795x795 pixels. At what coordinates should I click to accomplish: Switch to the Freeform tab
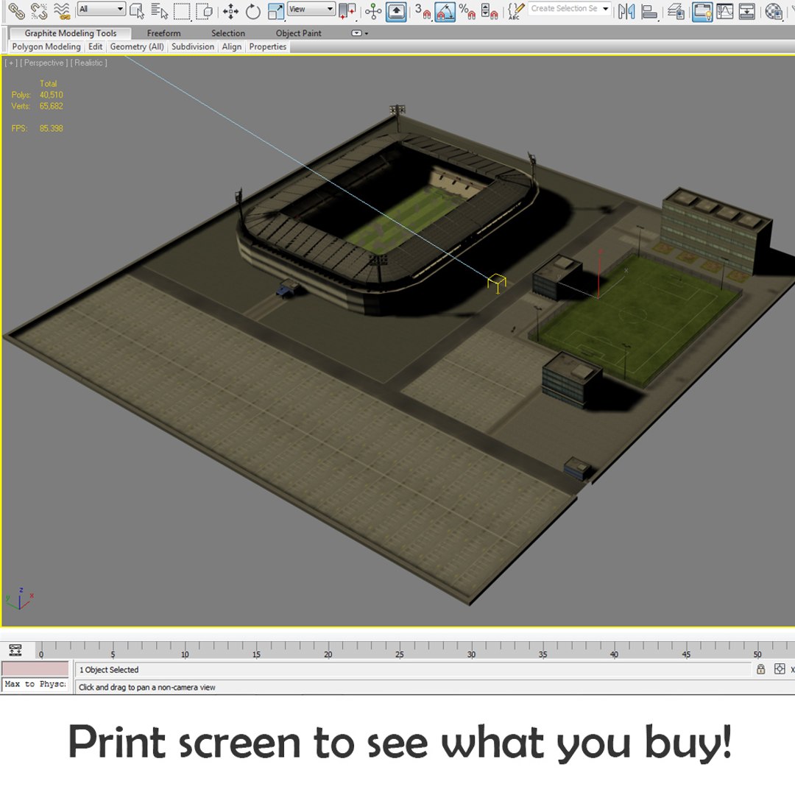pos(163,33)
